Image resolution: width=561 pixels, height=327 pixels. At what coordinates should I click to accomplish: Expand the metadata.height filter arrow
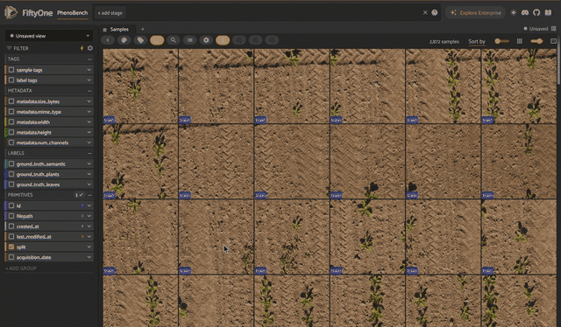(89, 132)
